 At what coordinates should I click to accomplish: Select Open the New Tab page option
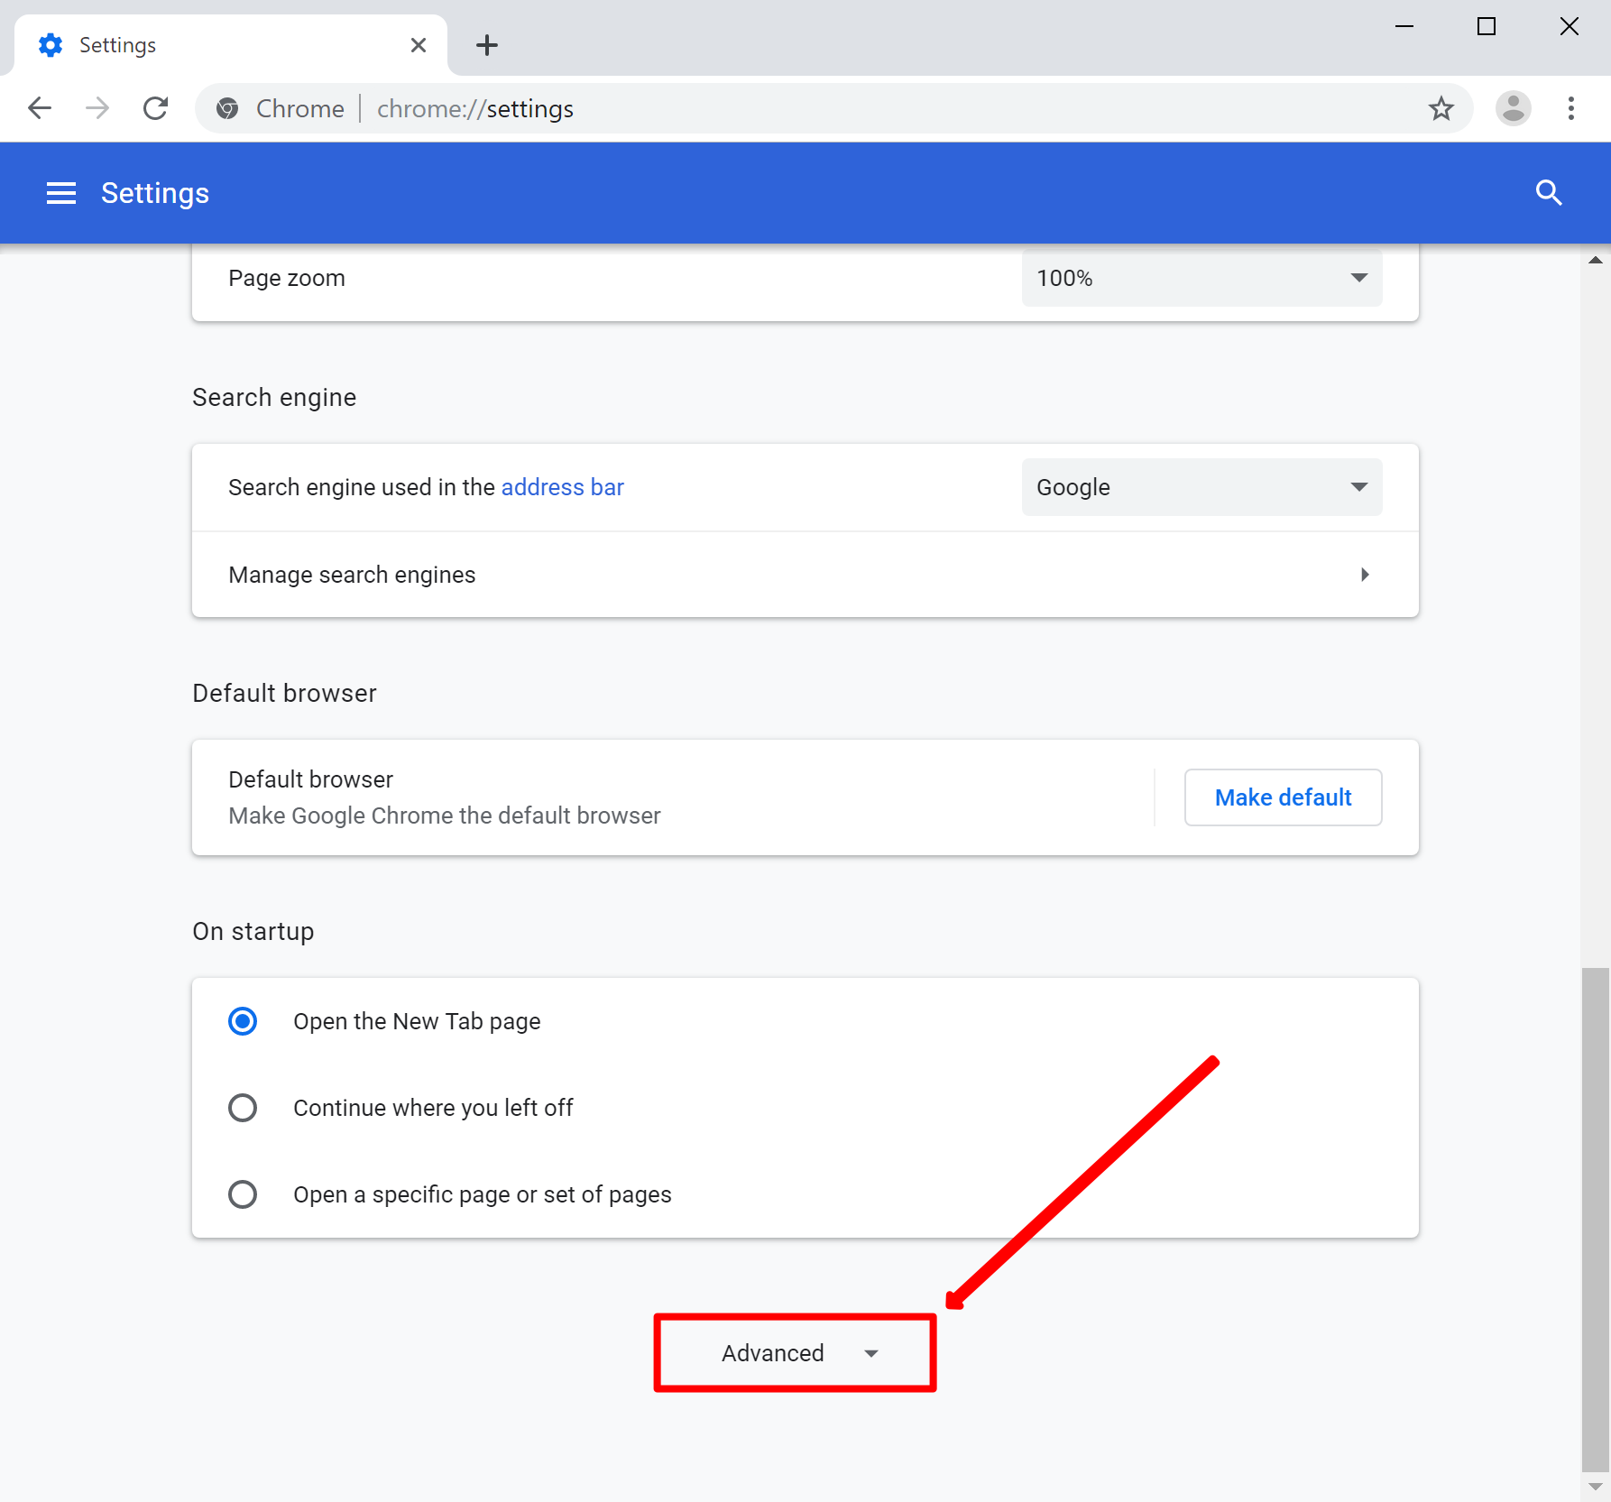coord(243,1021)
